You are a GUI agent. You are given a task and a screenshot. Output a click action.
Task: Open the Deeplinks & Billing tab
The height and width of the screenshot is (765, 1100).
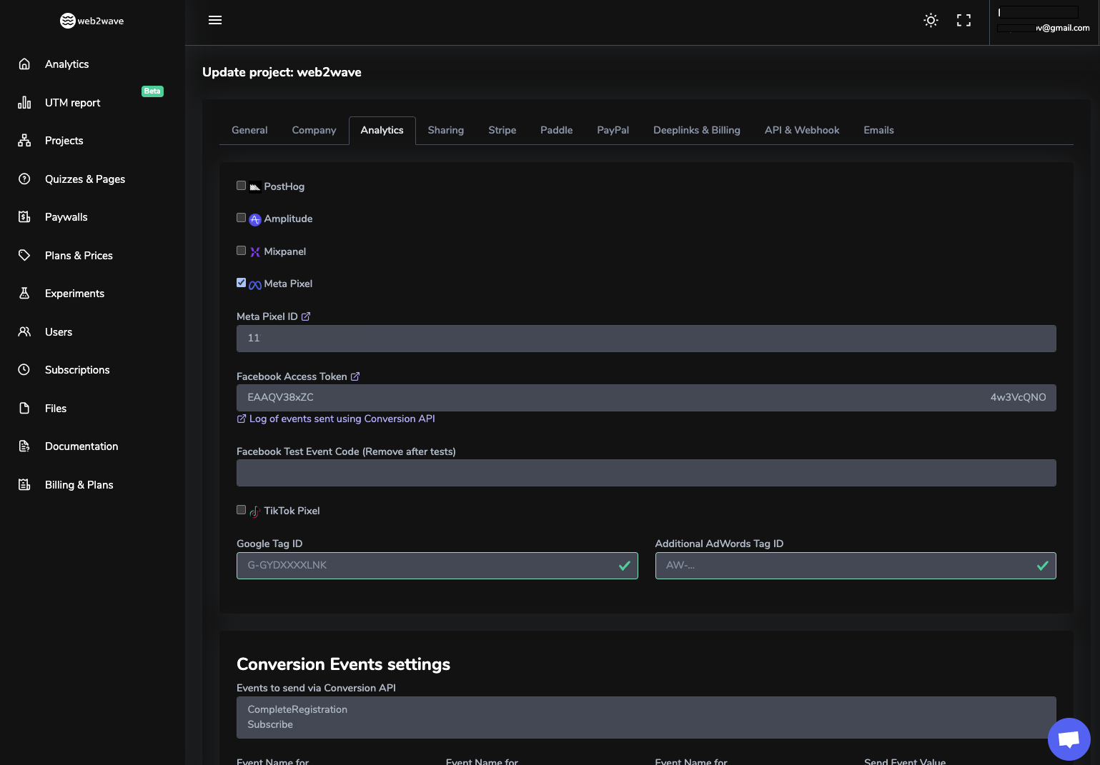point(697,130)
